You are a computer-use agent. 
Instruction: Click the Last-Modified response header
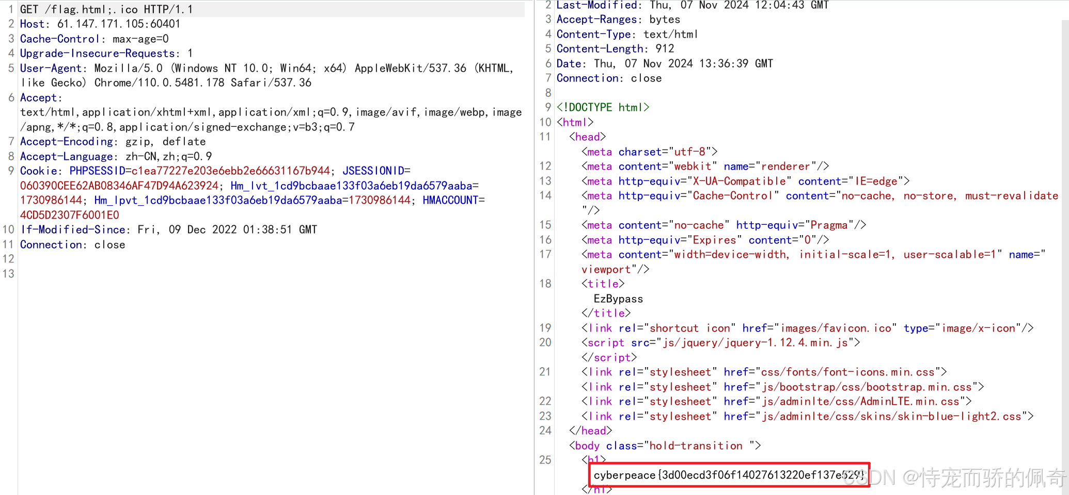coord(693,5)
